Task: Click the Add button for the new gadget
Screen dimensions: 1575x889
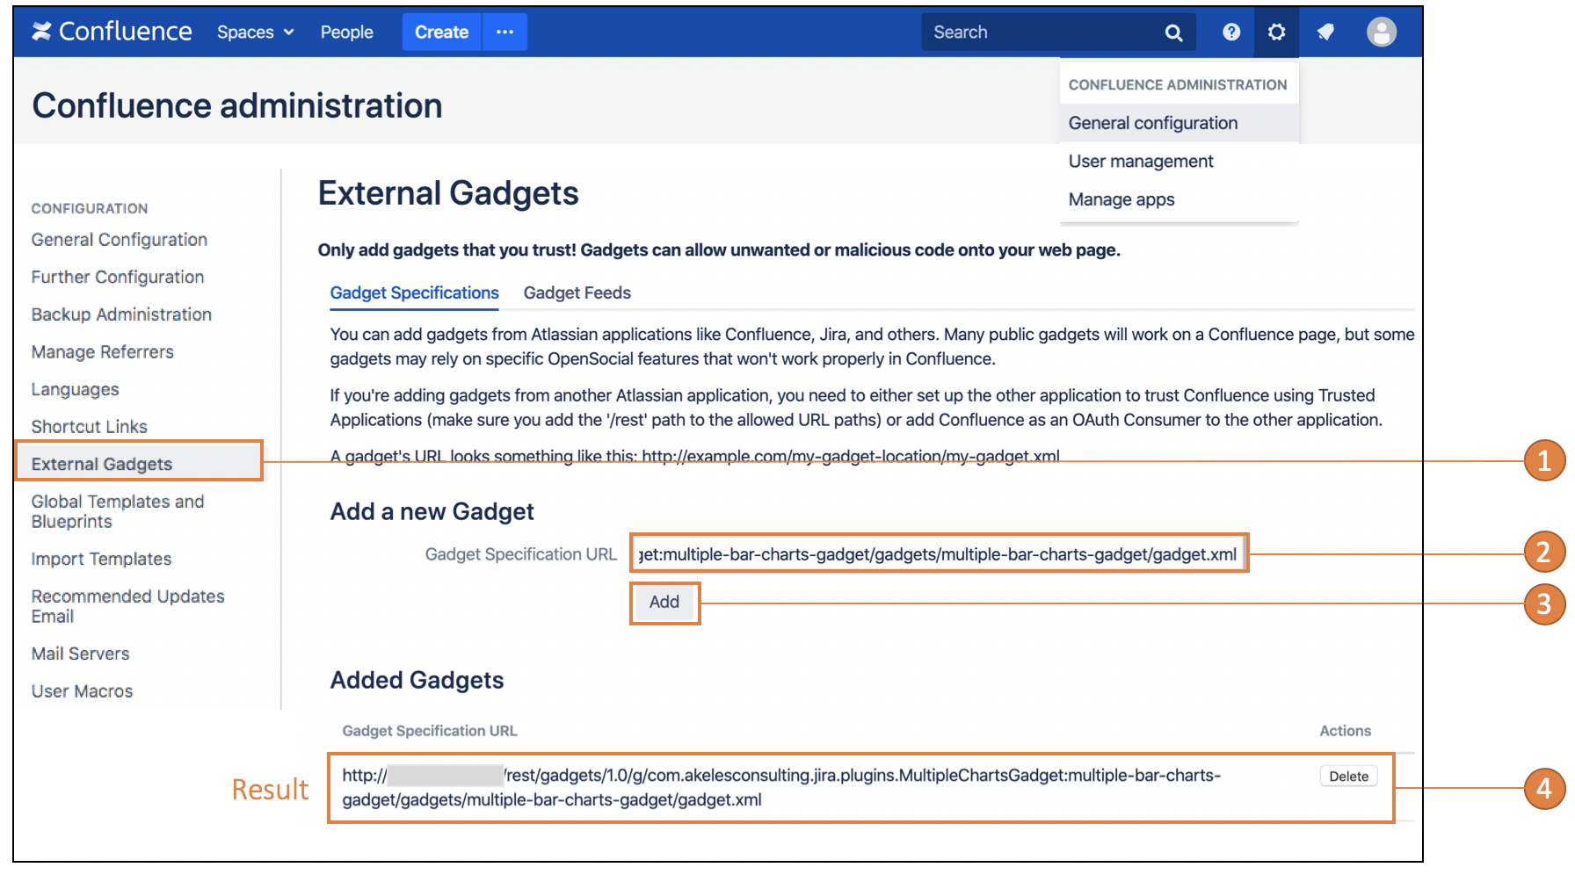Action: point(664,603)
